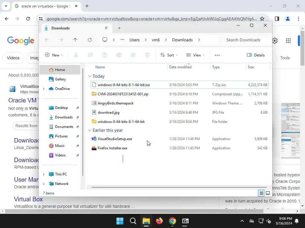Open the New item dropdown
Viewport: 305px width, 228px height.
pos(54,55)
